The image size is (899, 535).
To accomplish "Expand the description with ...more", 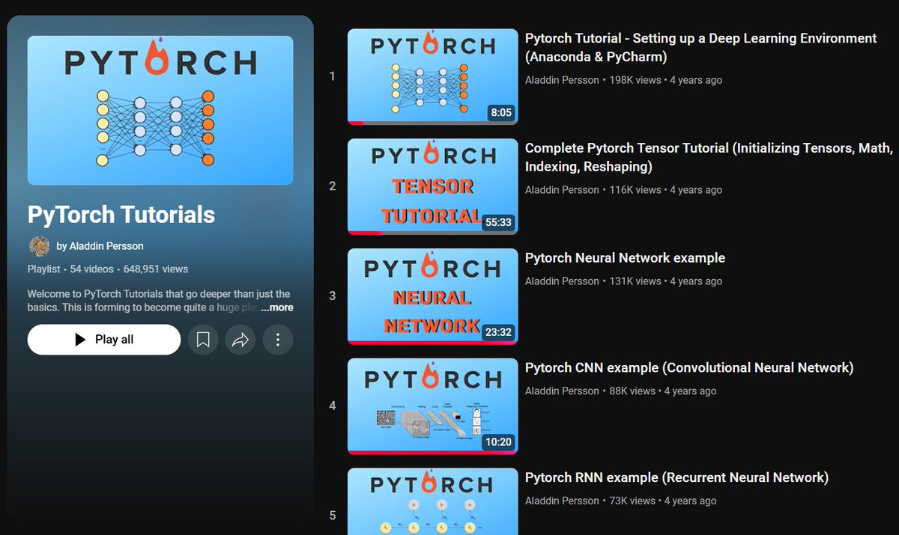I will (276, 308).
